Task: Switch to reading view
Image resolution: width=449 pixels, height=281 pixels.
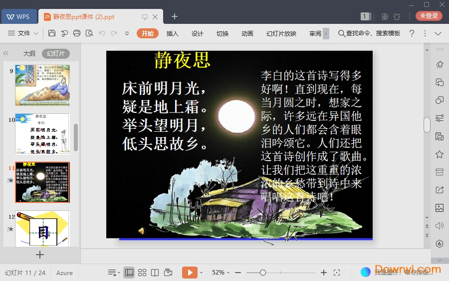Action: tap(155, 273)
